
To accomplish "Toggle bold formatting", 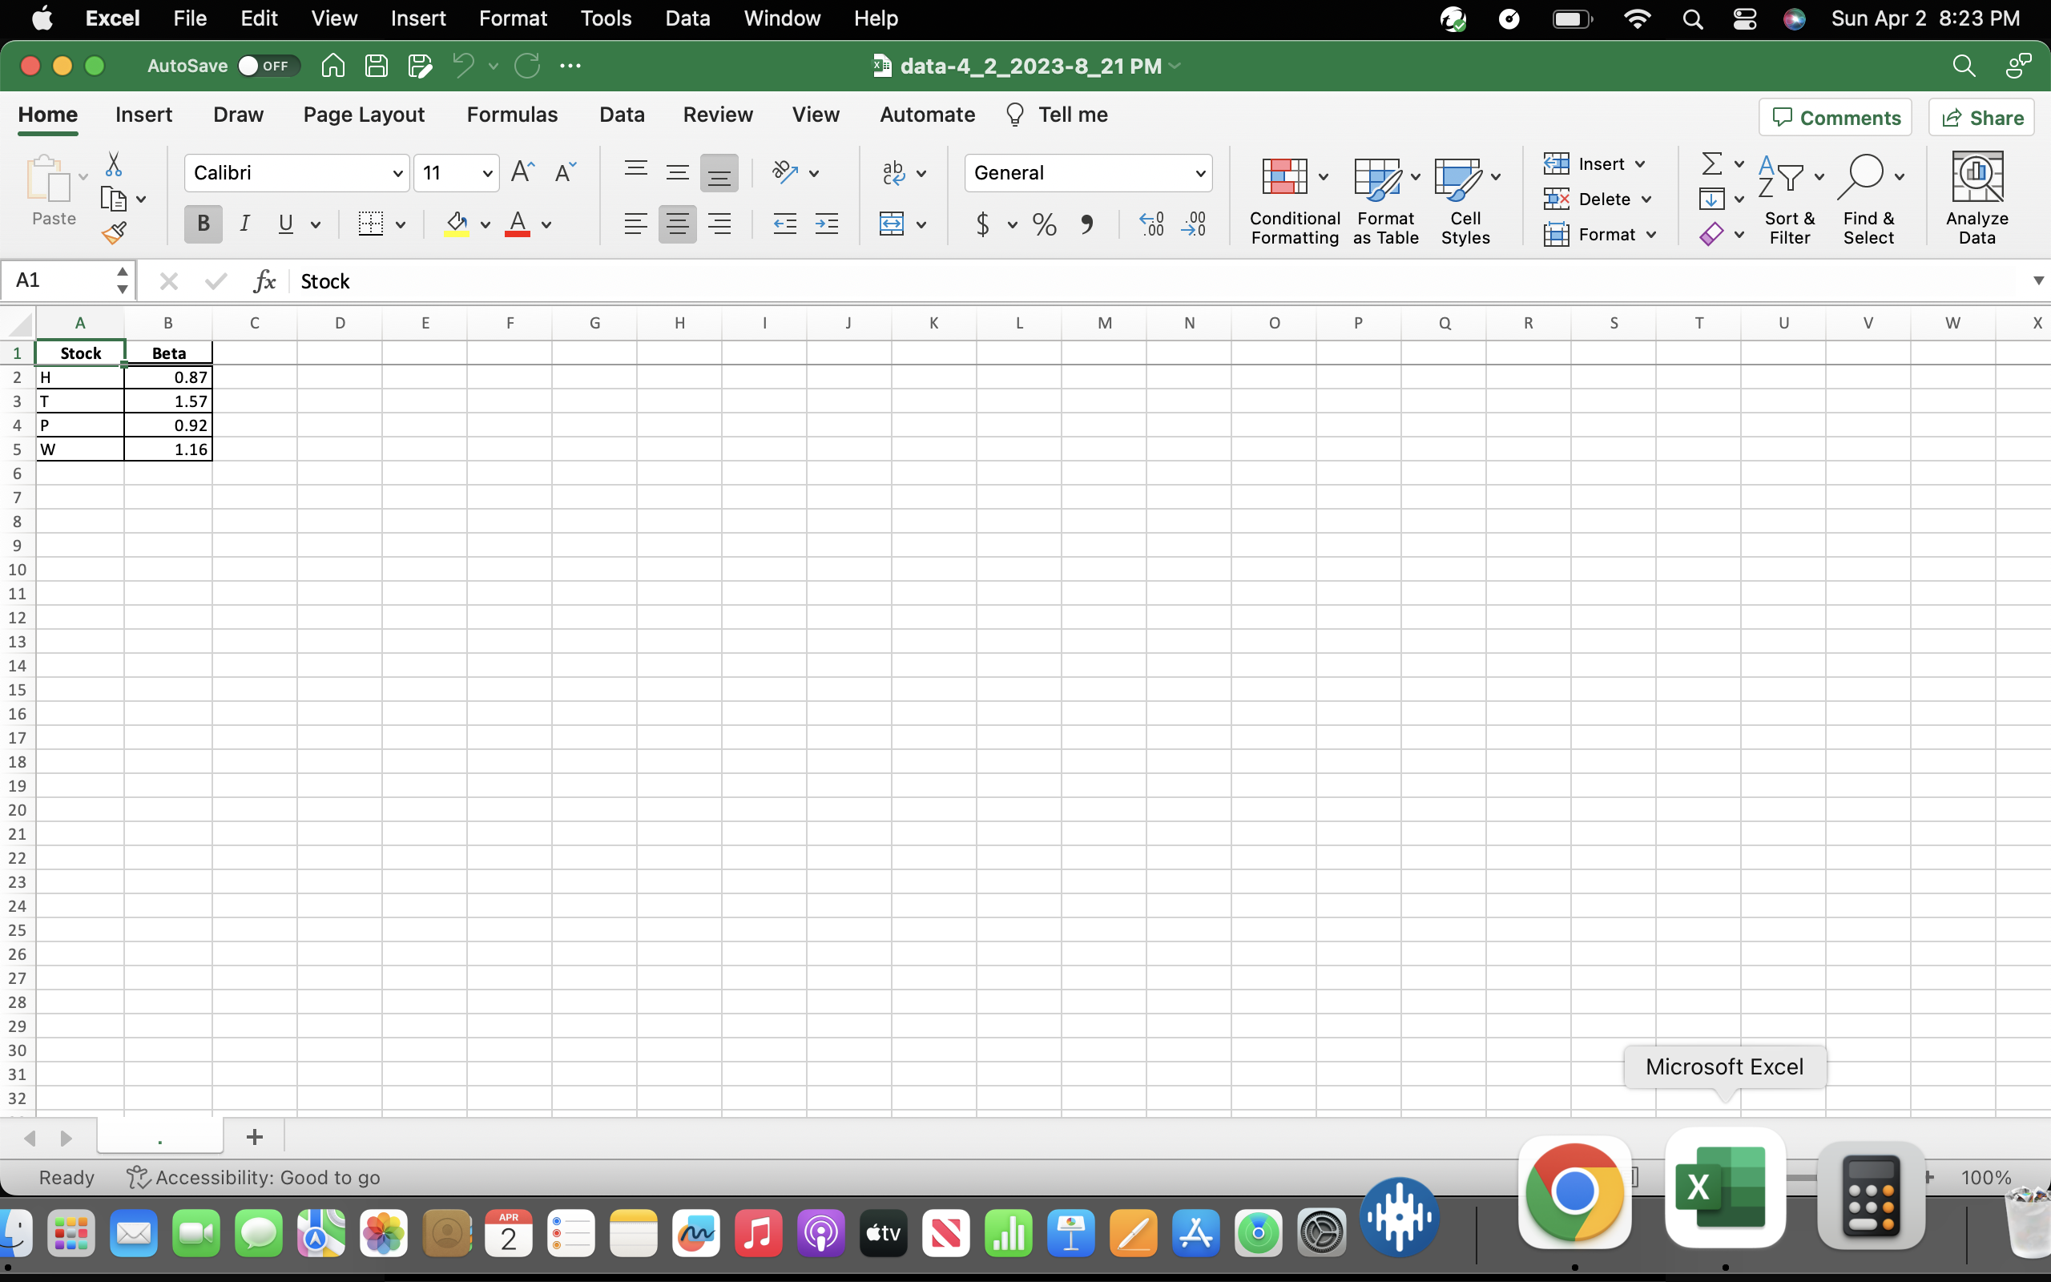I will pyautogui.click(x=203, y=223).
